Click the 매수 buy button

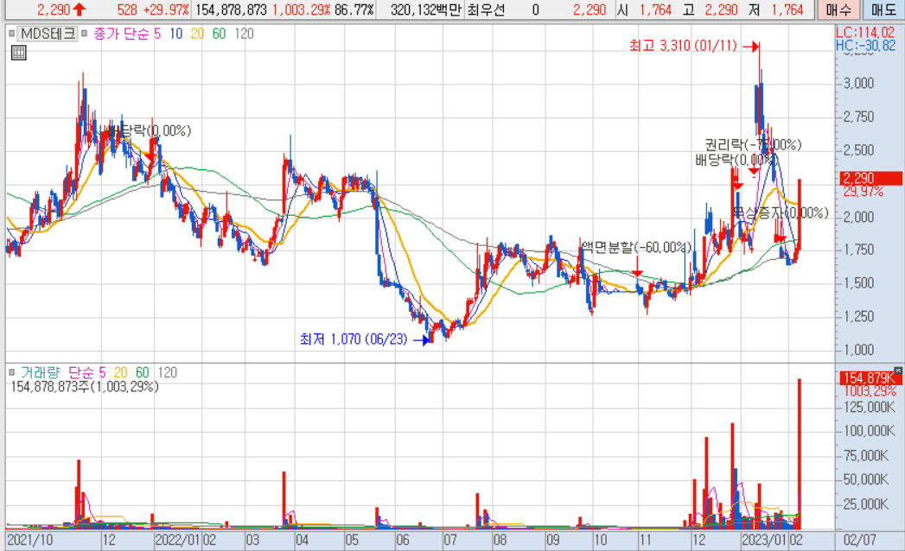838,9
